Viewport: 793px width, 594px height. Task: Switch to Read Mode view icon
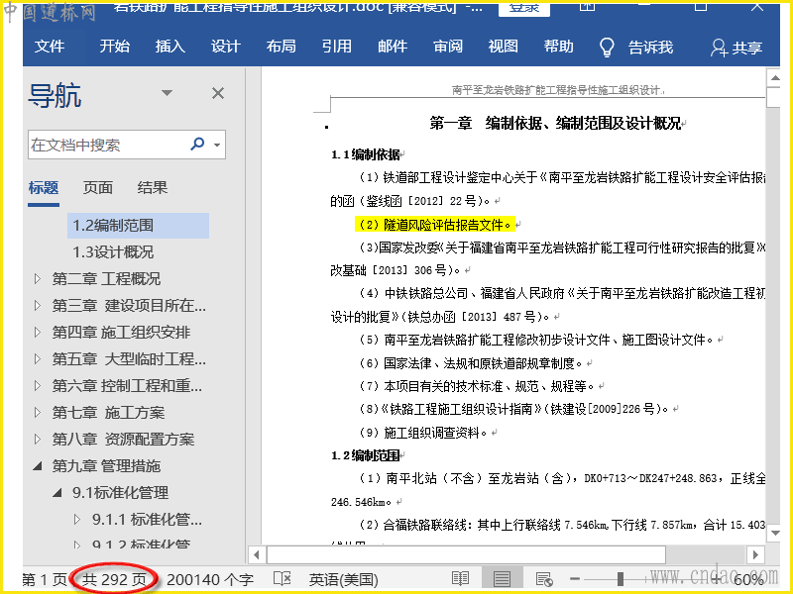click(460, 579)
